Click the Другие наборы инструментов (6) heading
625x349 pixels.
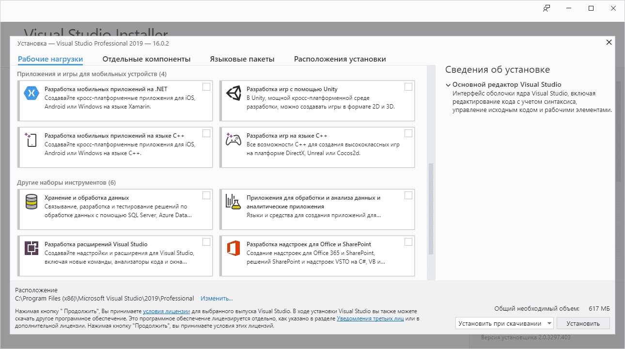point(66,183)
